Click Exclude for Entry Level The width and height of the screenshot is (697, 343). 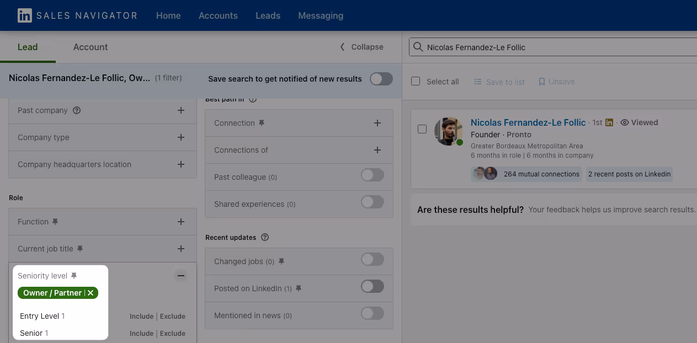[x=173, y=317]
